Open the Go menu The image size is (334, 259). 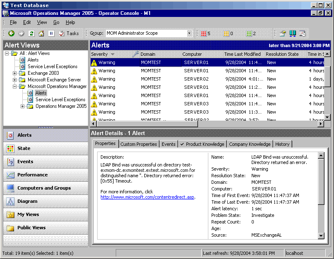pos(56,22)
